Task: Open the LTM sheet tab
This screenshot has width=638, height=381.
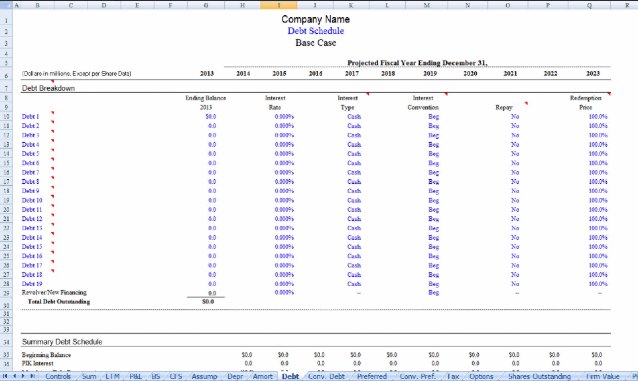Action: click(x=112, y=376)
